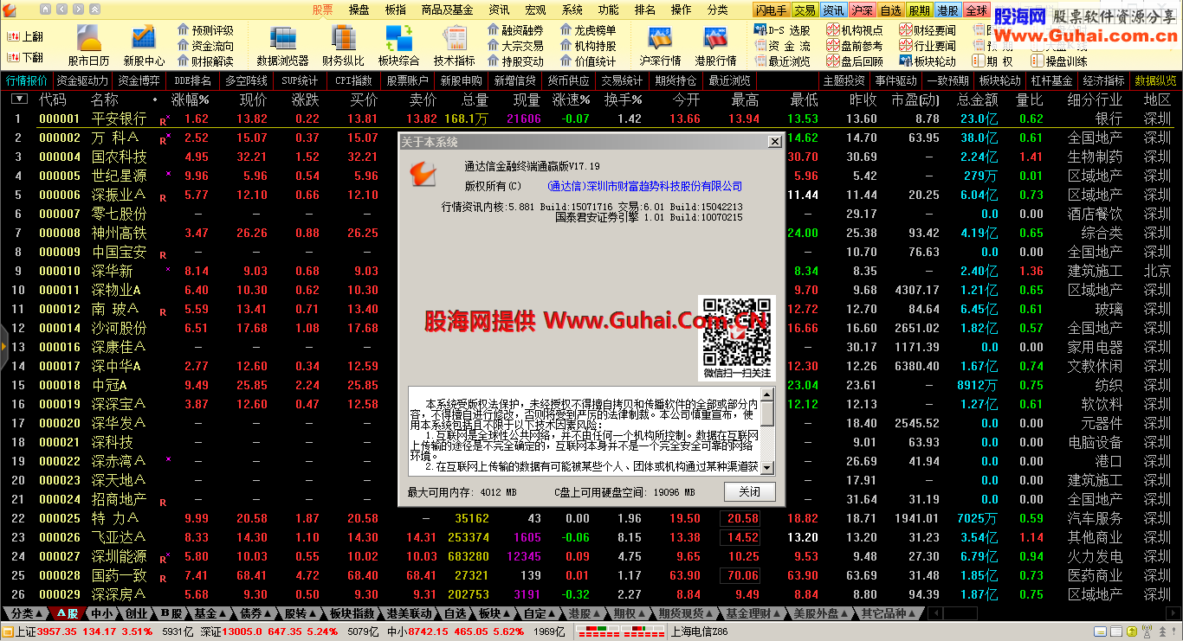The image size is (1183, 641).
Task: Launch the 数据浏览器 data browser
Action: 282,45
